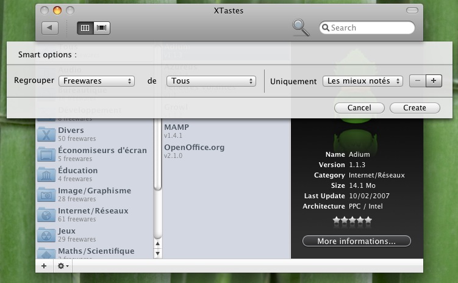The height and width of the screenshot is (283, 458).
Task: Focus the Search field
Action: coord(367,27)
